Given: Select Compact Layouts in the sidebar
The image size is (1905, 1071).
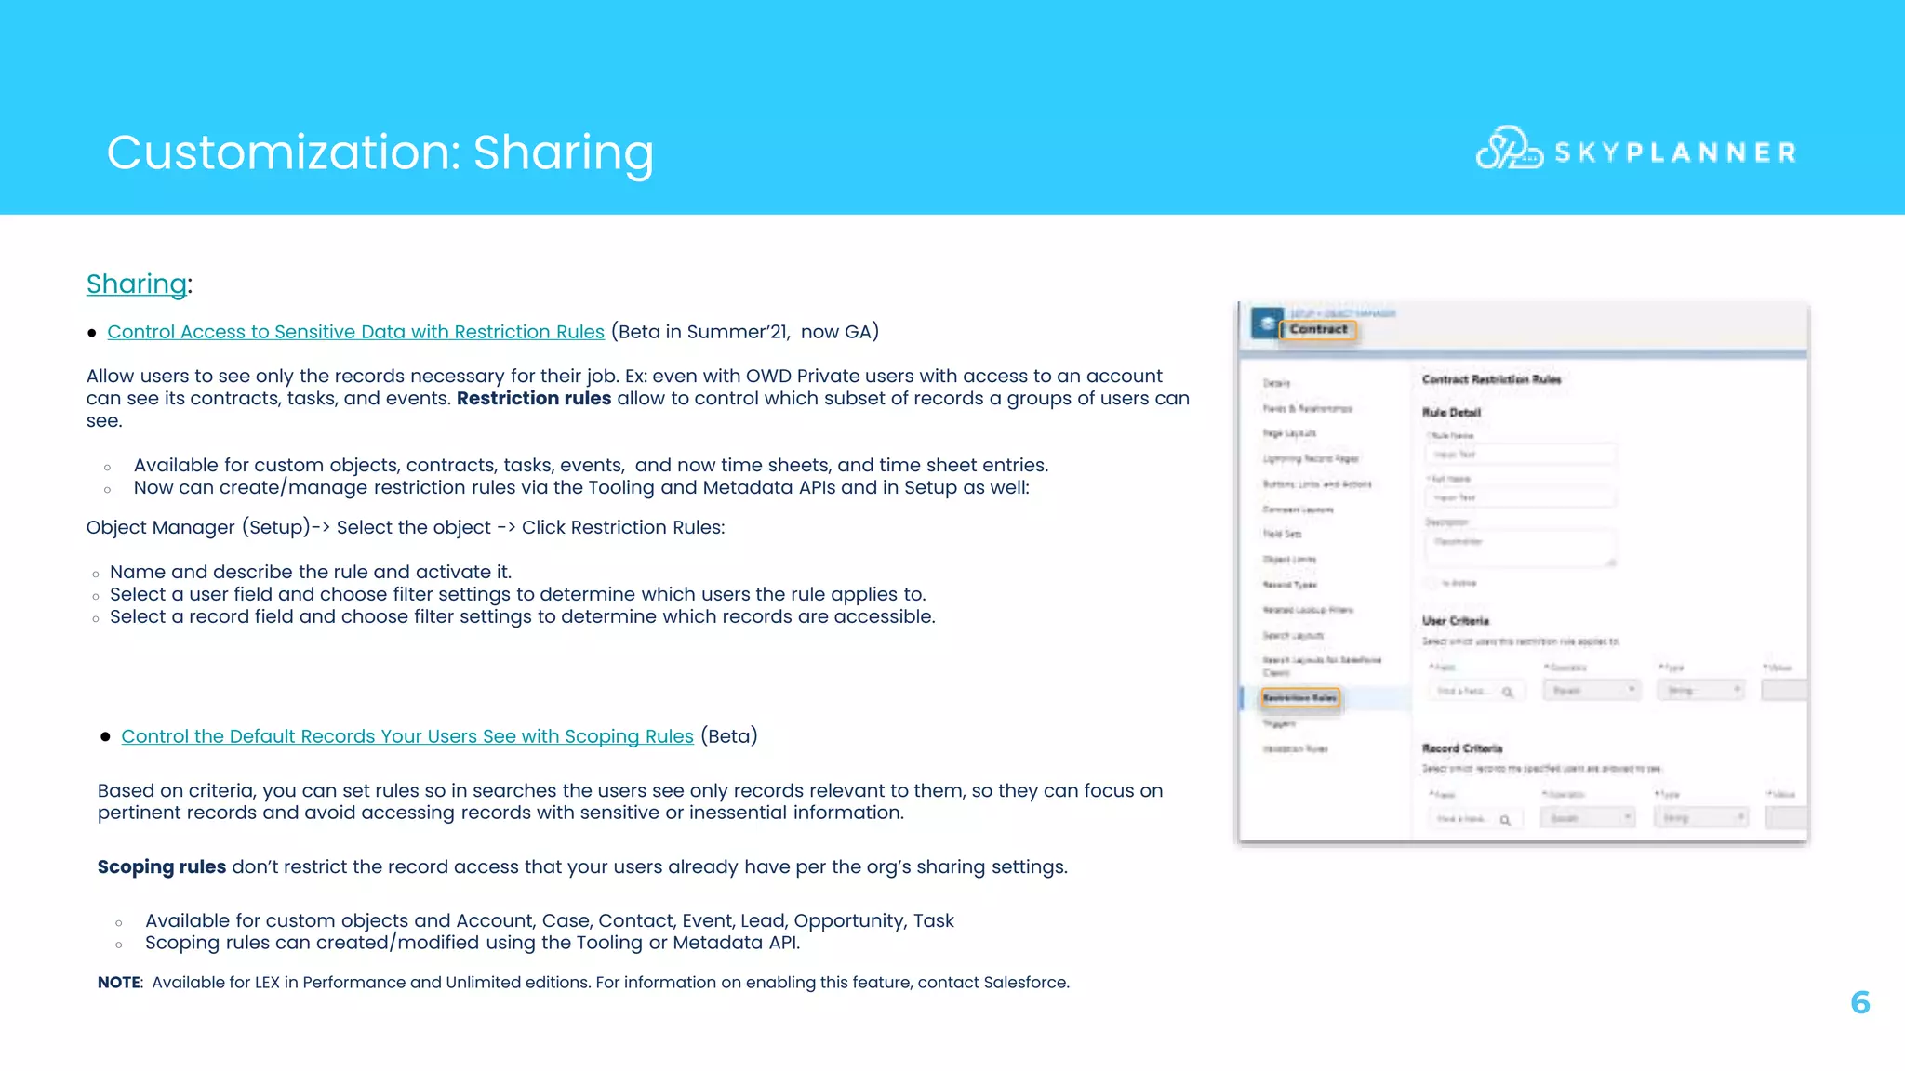Looking at the screenshot, I should [1298, 509].
